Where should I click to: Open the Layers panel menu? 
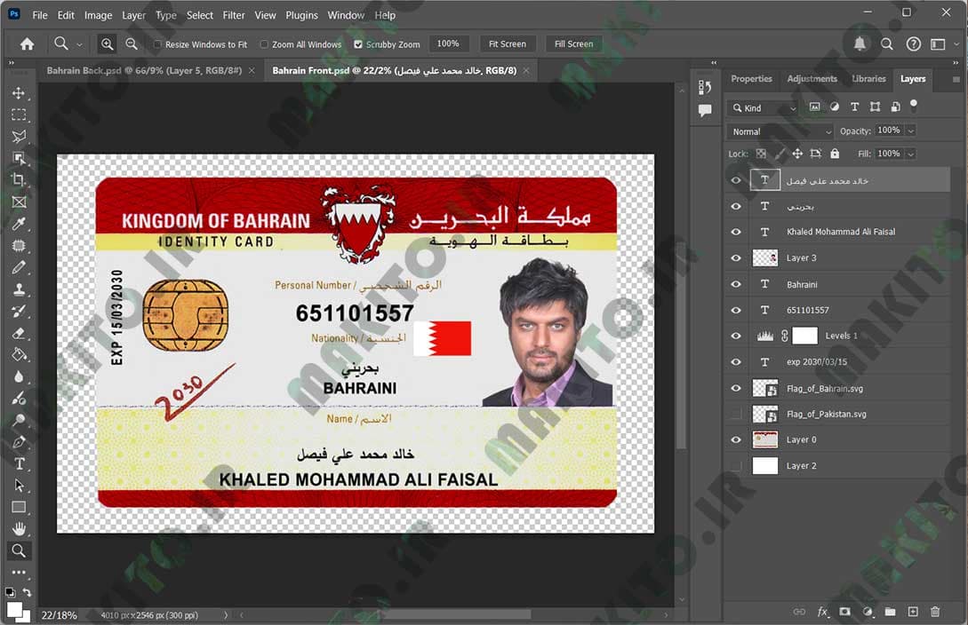point(956,79)
